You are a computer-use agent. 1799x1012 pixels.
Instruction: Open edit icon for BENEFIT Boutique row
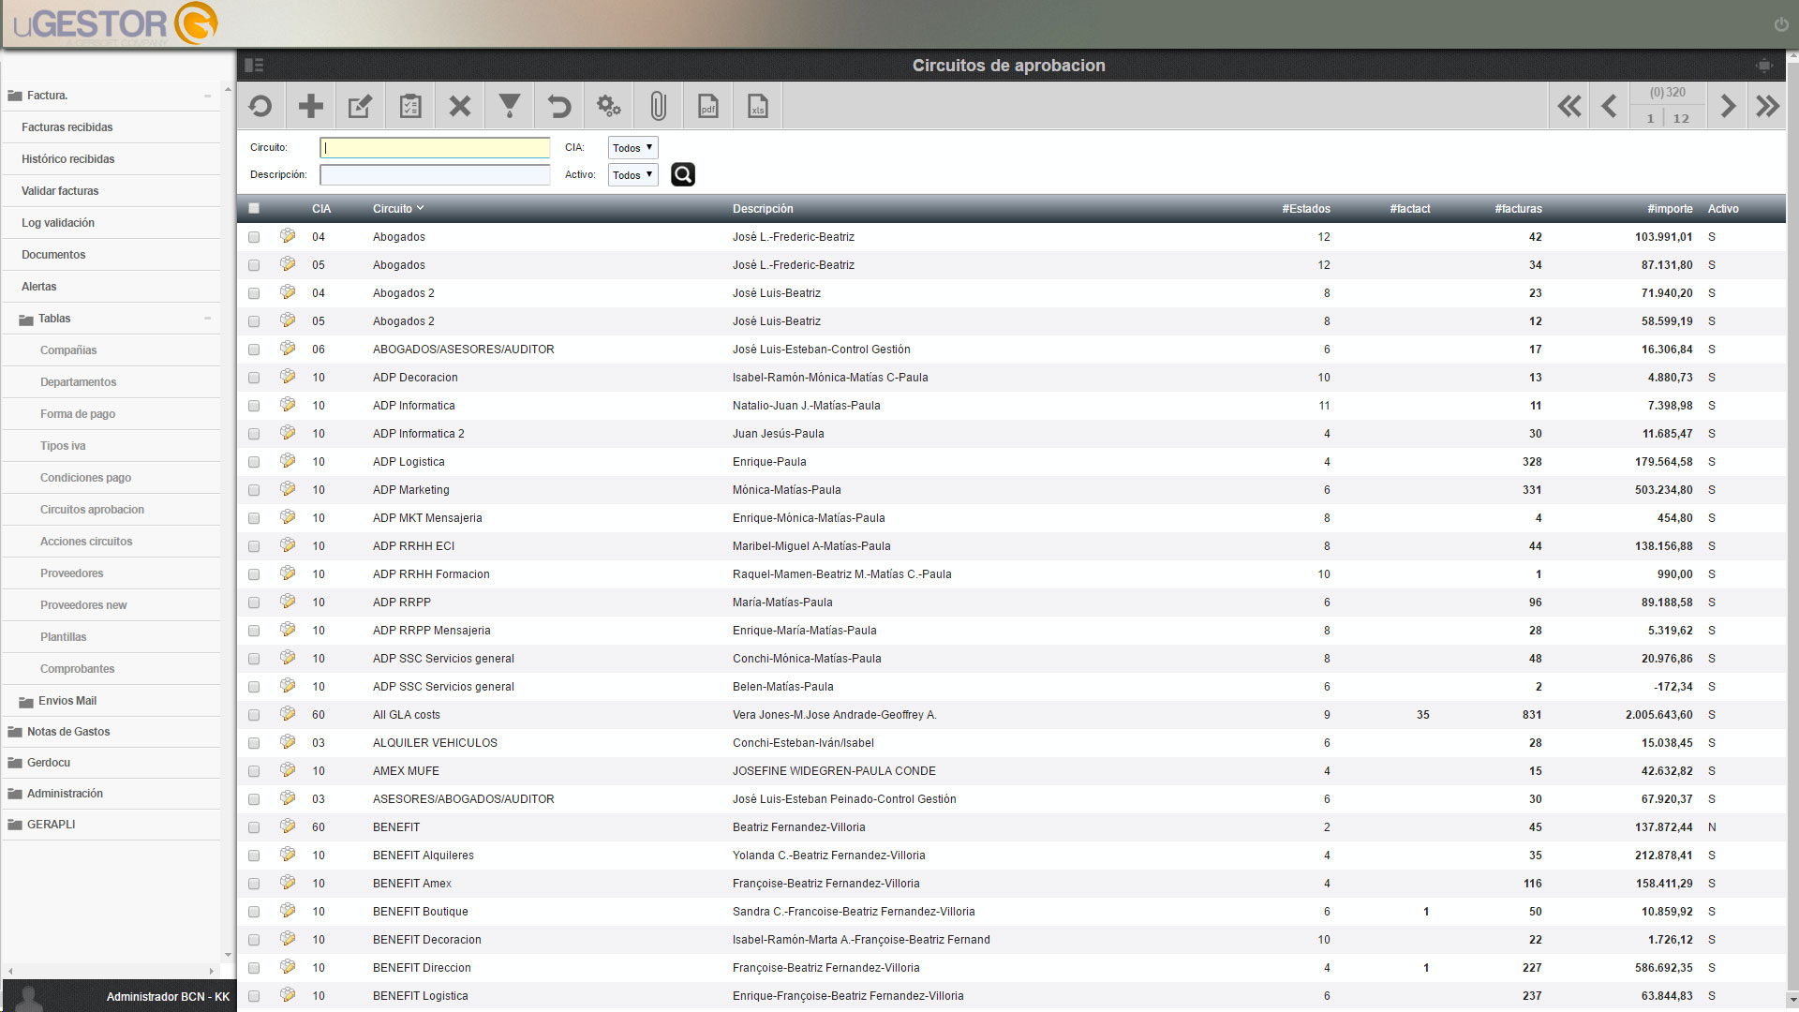[288, 911]
